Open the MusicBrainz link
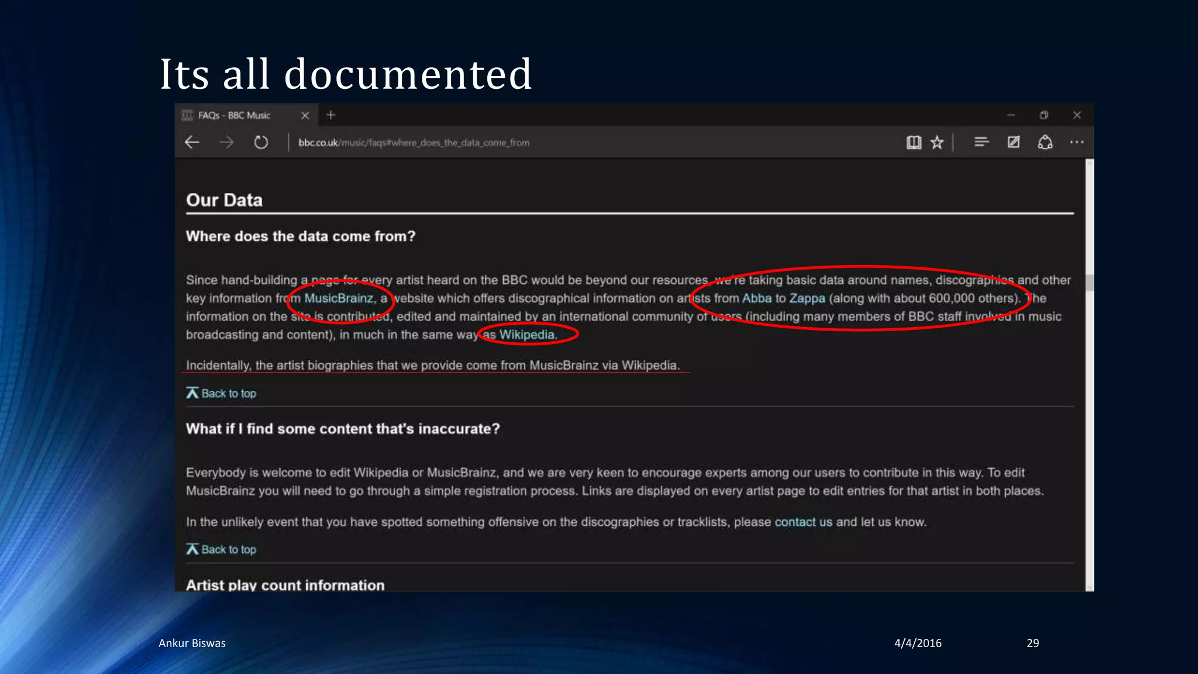The height and width of the screenshot is (674, 1198). tap(339, 298)
